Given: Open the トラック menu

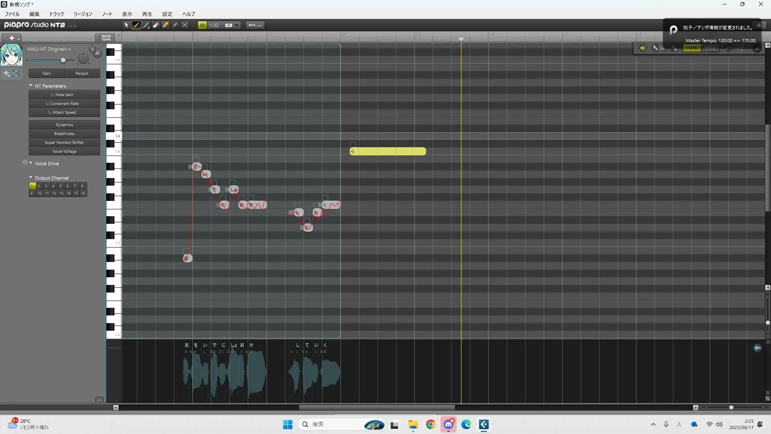Looking at the screenshot, I should point(57,14).
